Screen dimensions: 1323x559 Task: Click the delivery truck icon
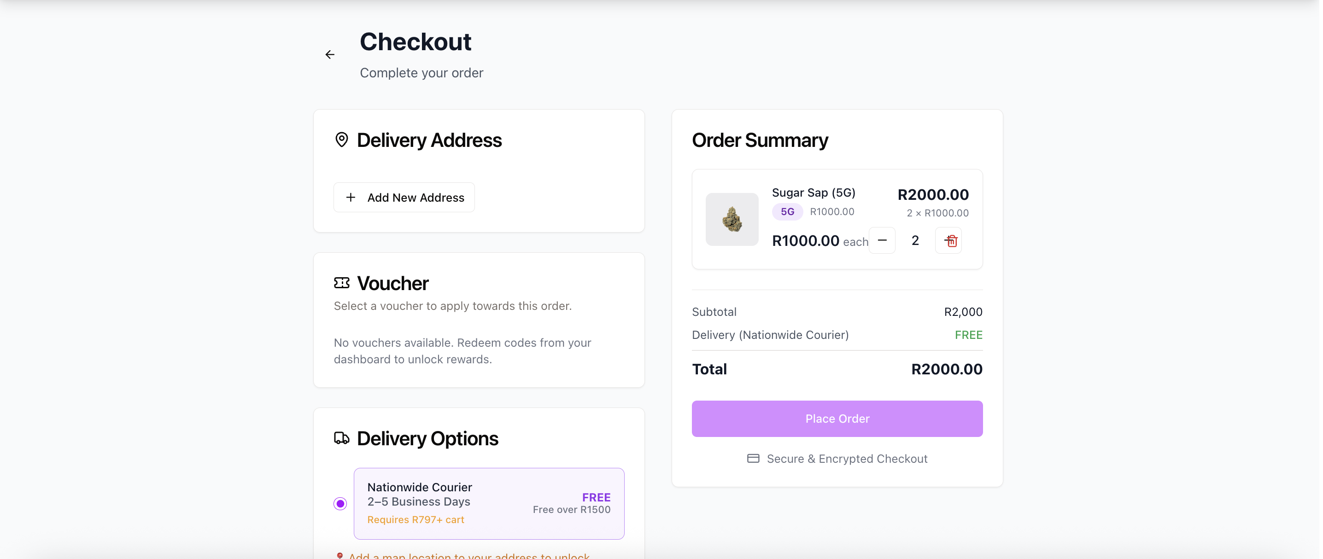click(x=341, y=438)
